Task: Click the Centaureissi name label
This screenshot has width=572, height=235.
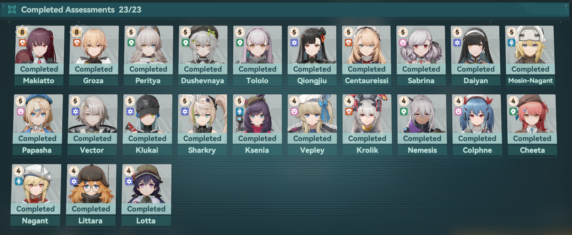Action: [x=366, y=81]
